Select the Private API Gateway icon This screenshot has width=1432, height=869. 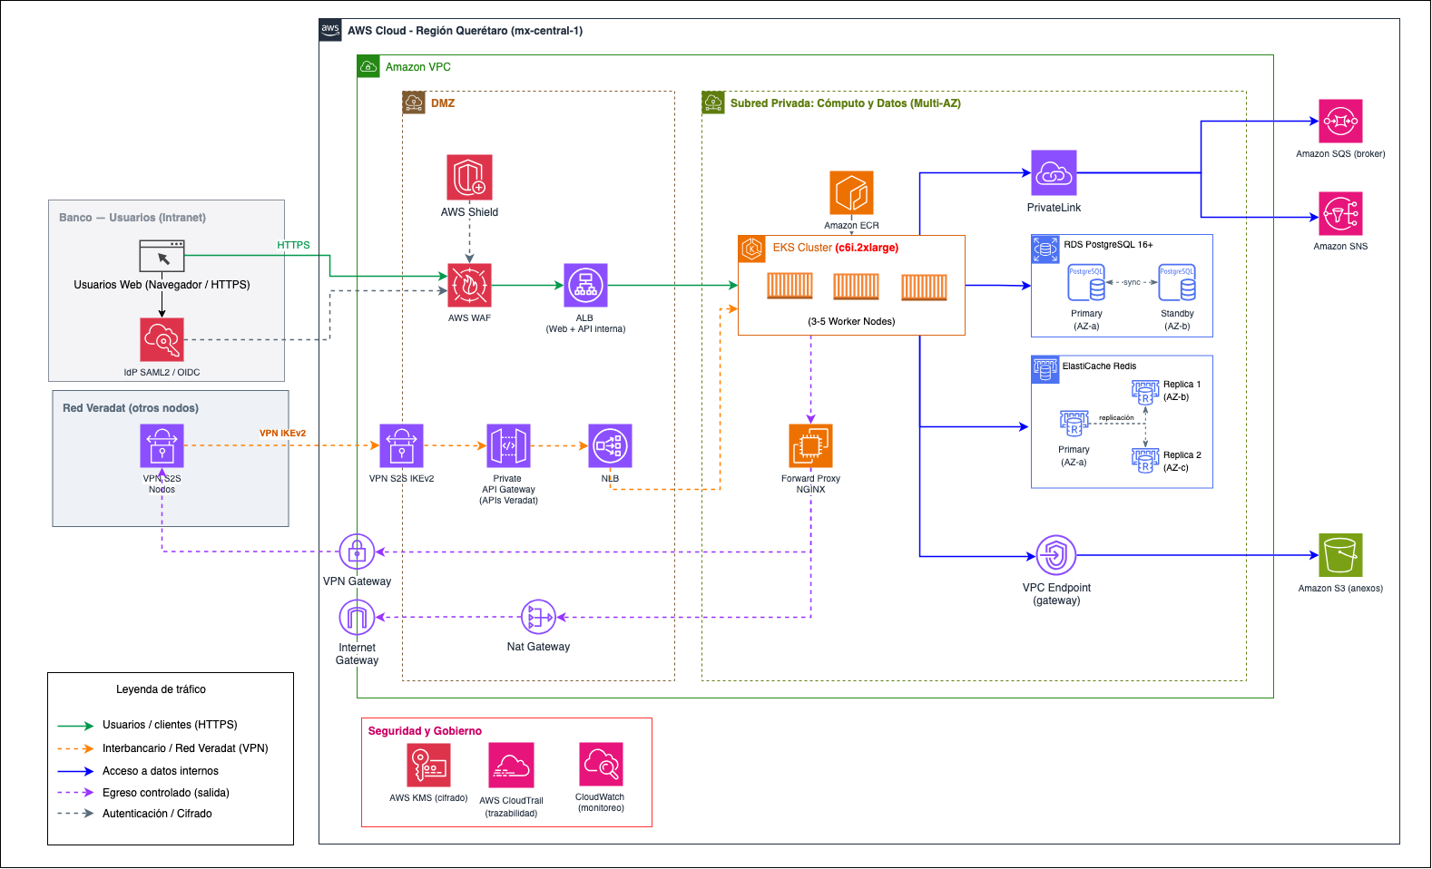[508, 446]
